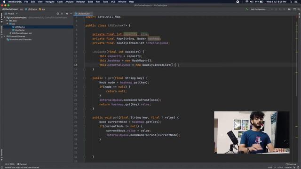Open the Window menu
This screenshot has width=301, height=169.
122,2
